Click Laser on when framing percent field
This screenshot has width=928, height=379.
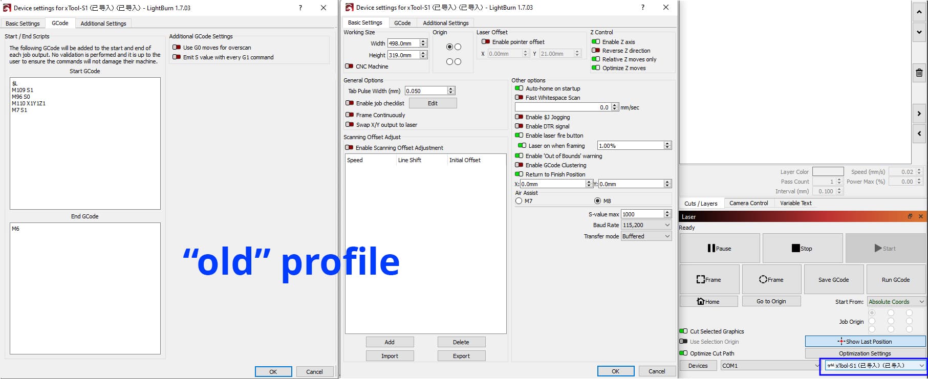point(634,146)
